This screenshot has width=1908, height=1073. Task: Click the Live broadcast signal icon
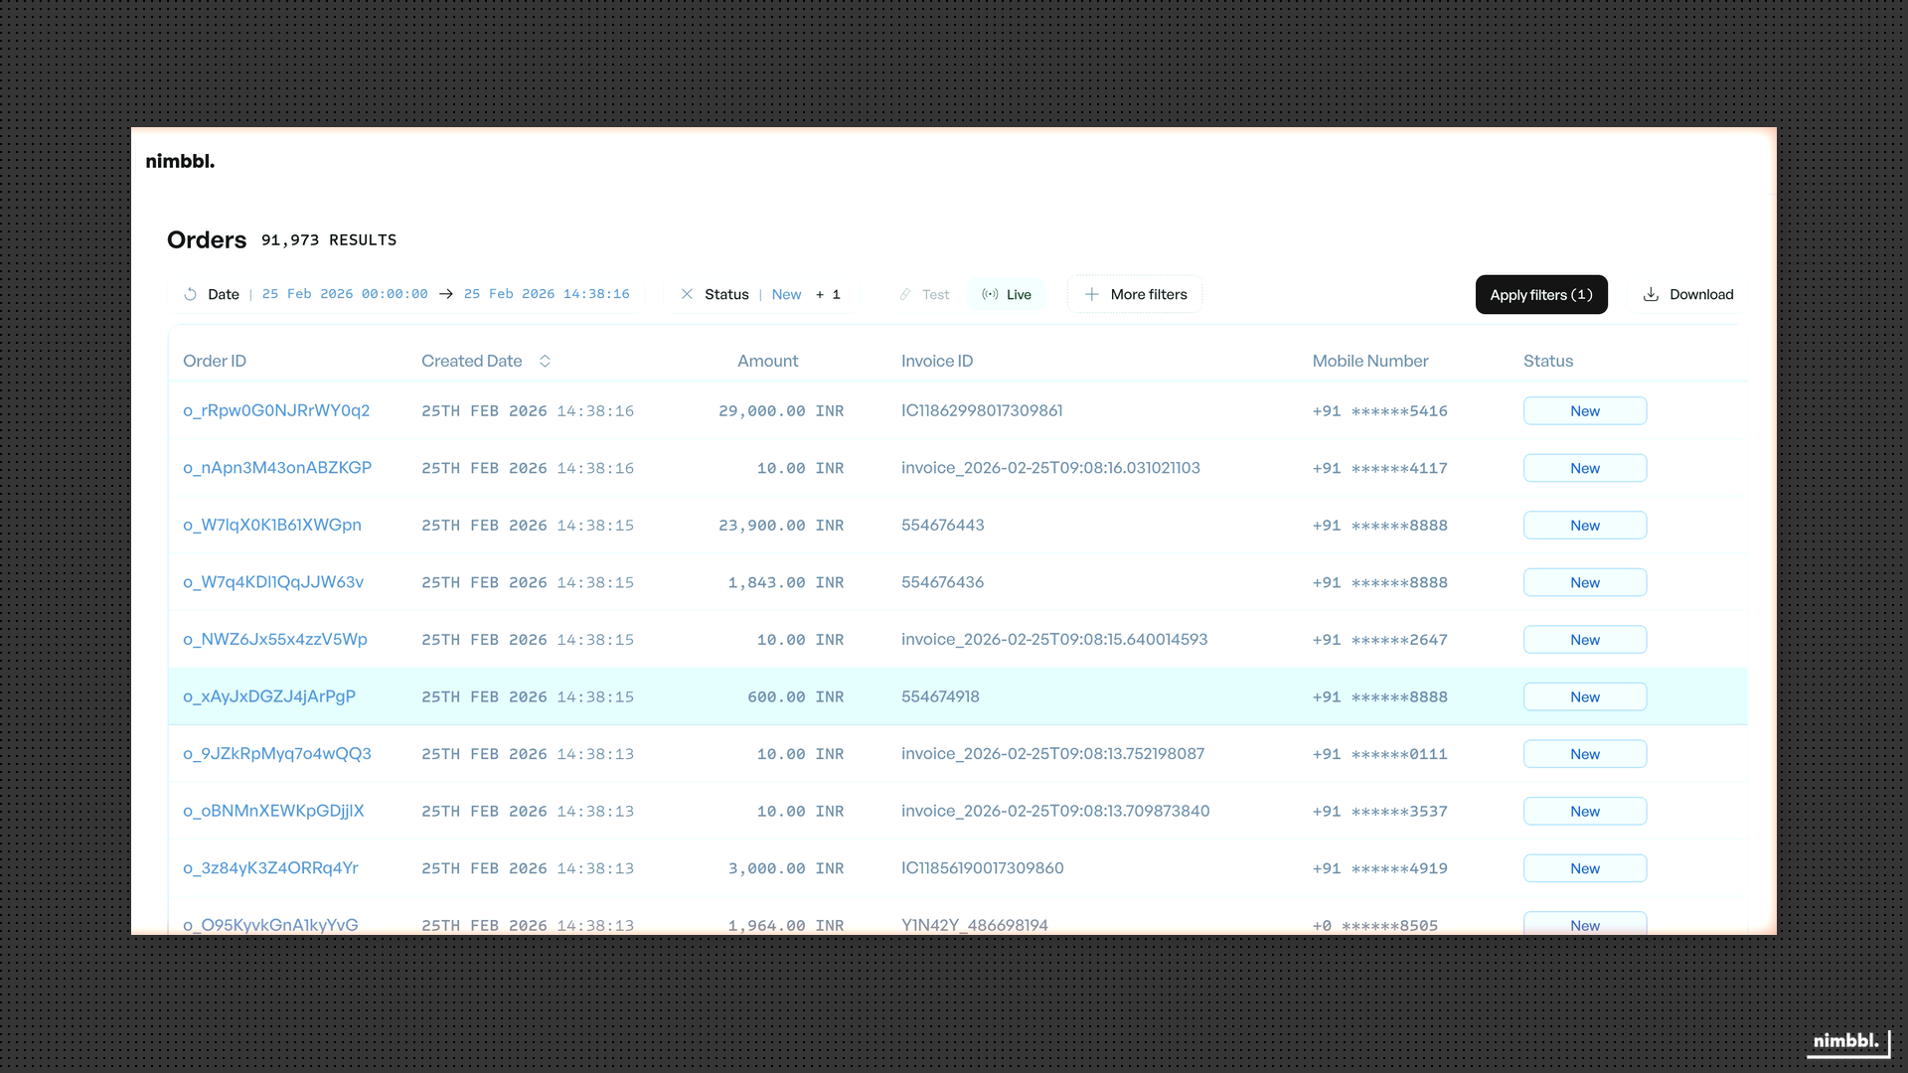pos(990,294)
